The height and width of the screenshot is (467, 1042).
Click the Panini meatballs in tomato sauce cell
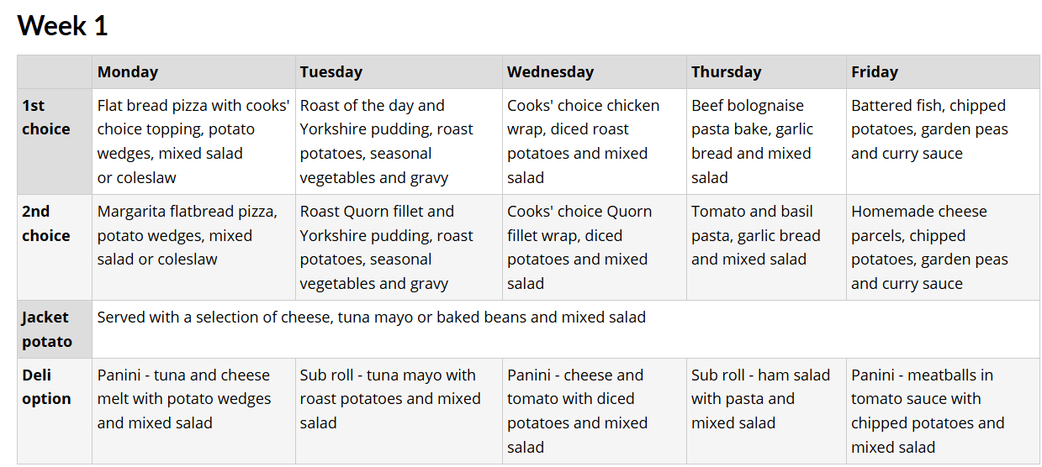(943, 411)
